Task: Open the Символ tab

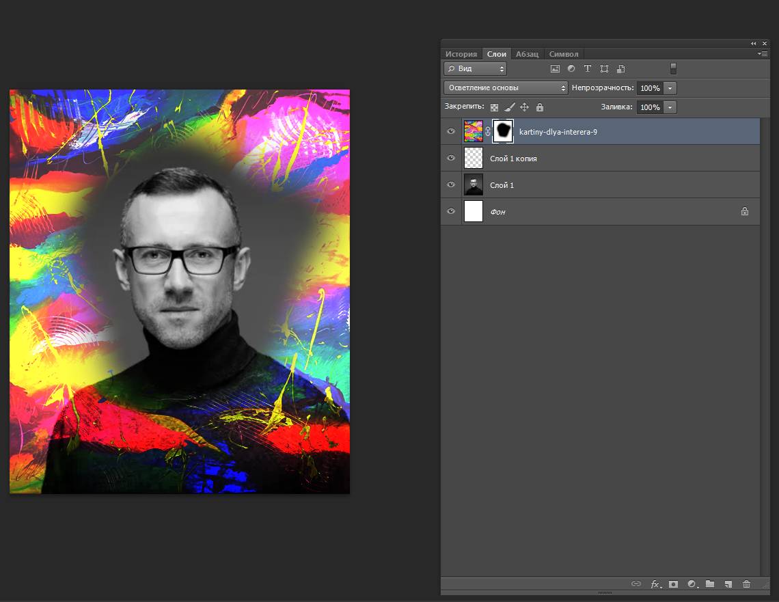Action: click(x=563, y=54)
